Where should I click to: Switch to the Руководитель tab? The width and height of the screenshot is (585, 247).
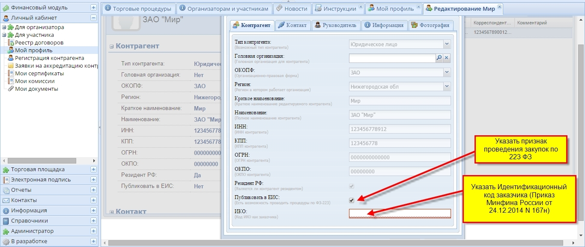coord(336,25)
